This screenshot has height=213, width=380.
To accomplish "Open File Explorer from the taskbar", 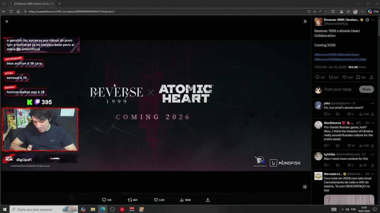I will coord(93,209).
